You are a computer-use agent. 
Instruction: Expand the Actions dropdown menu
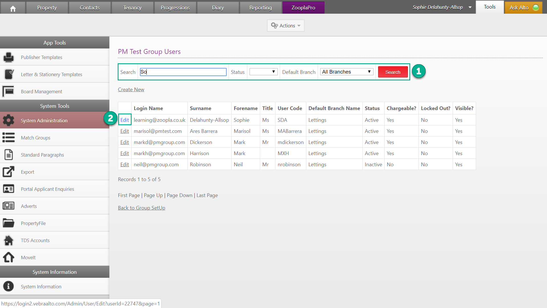pyautogui.click(x=285, y=26)
